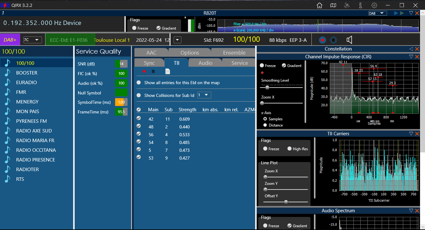Click the music note icon beside EURADIO
This screenshot has height=230, width=425.
(7, 82)
